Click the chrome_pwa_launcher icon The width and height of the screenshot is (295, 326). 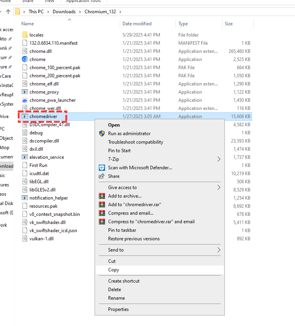[25, 100]
